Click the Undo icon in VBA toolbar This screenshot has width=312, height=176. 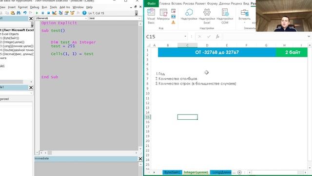tap(25, 13)
